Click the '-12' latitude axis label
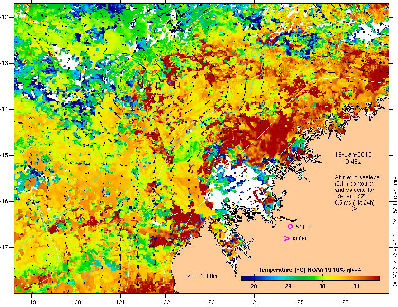The image size is (398, 307). click(x=5, y=17)
